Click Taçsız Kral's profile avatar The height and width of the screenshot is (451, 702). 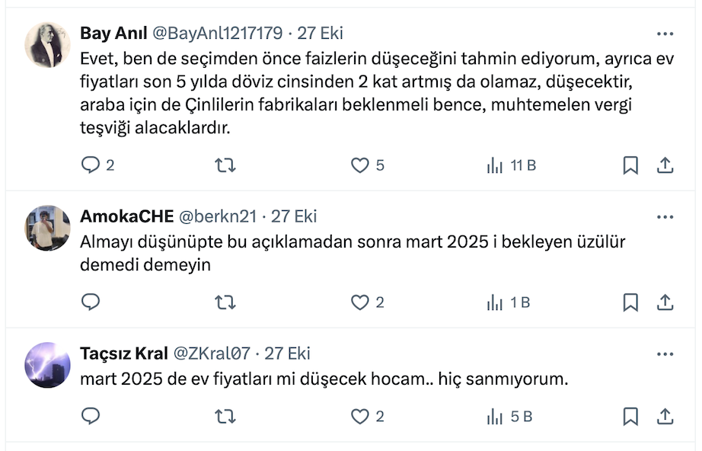click(48, 365)
